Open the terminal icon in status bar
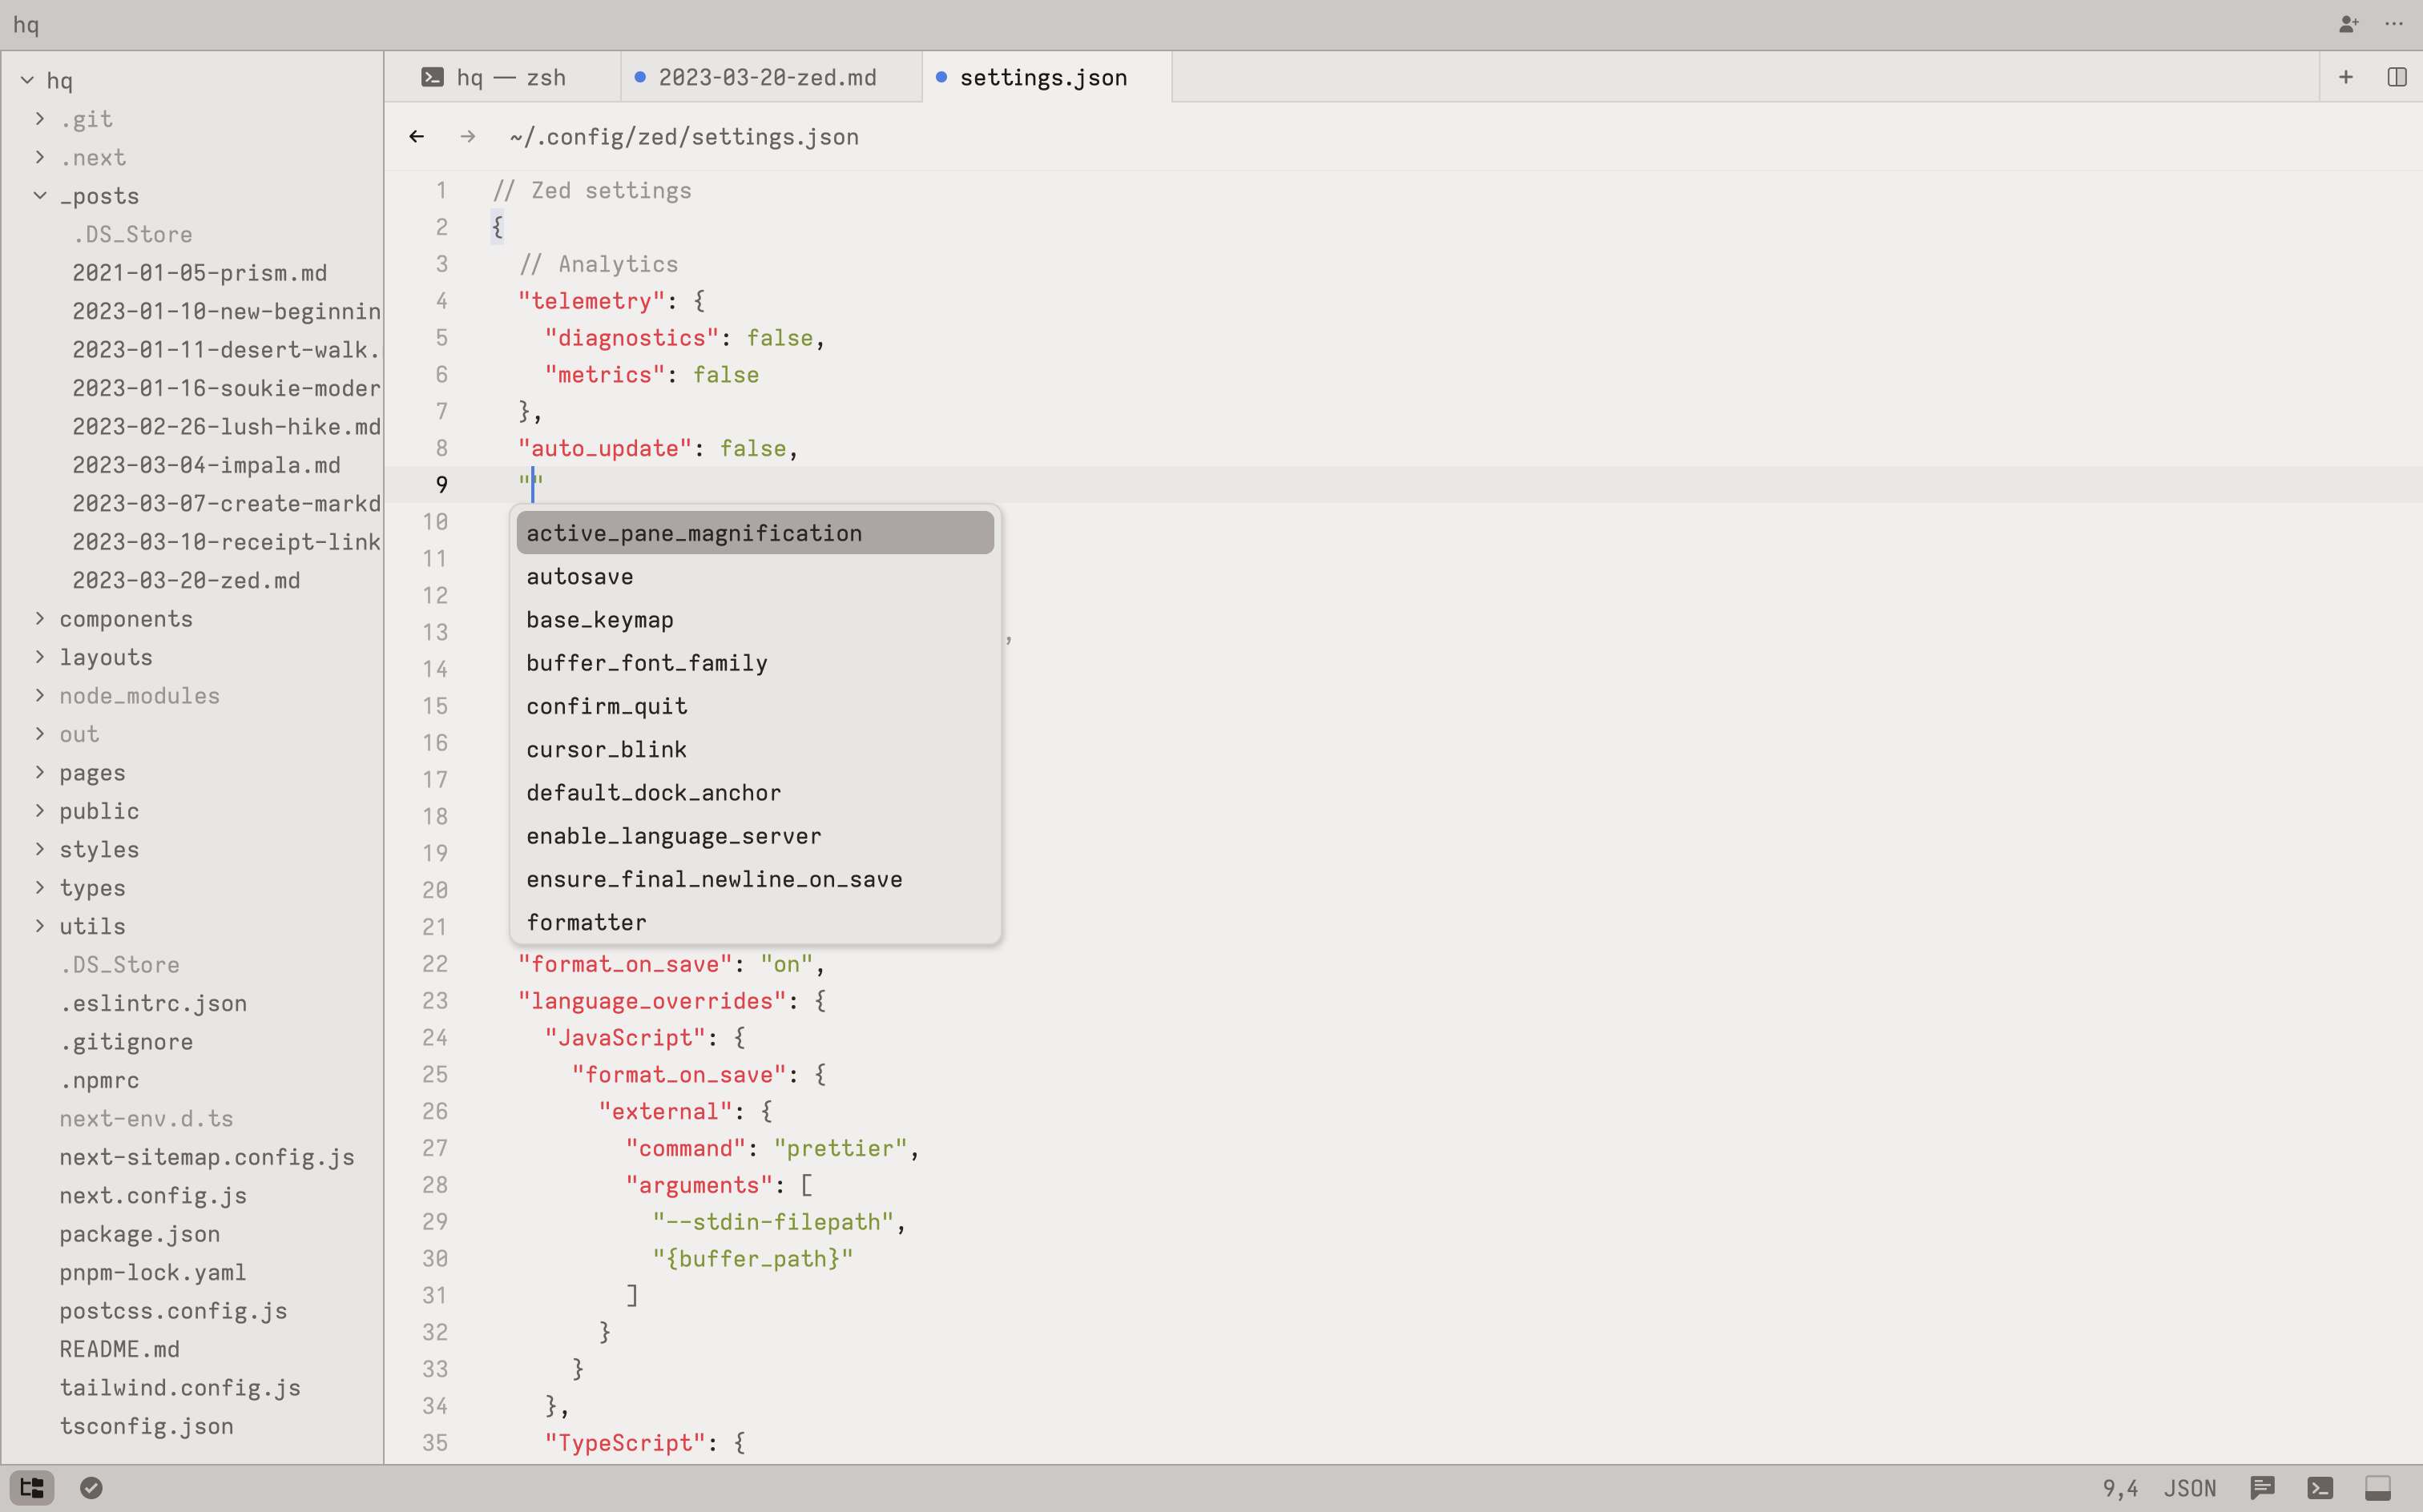The image size is (2423, 1512). click(x=2321, y=1488)
